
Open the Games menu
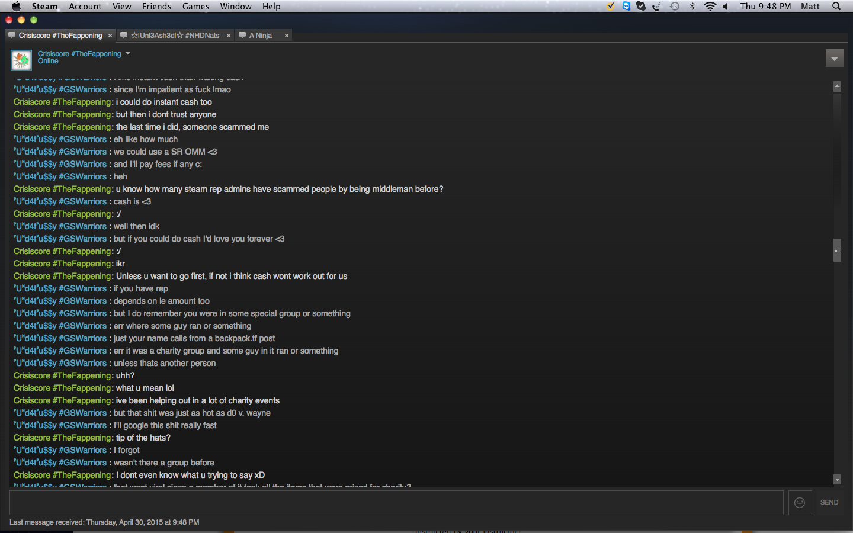(x=195, y=7)
